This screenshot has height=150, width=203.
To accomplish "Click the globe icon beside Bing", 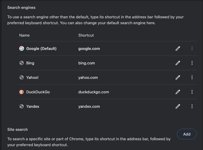I will coord(22,63).
